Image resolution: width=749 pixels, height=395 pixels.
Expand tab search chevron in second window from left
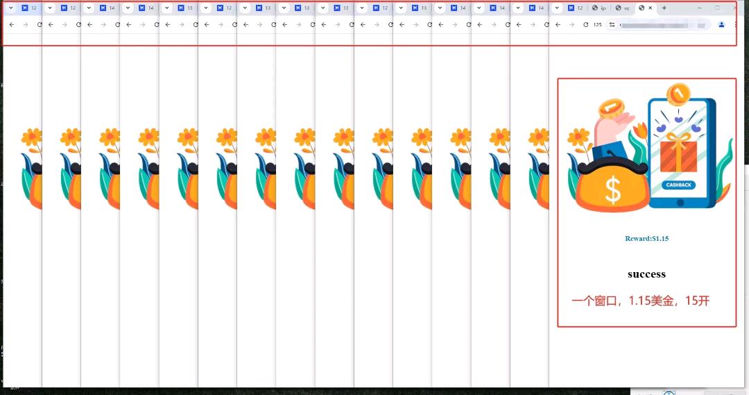point(50,8)
